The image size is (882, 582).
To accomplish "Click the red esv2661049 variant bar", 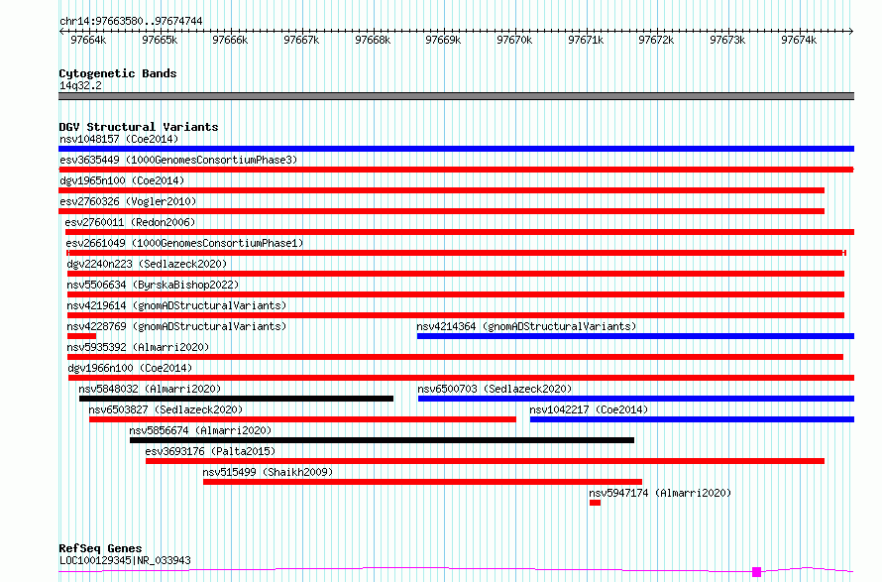I will [456, 253].
